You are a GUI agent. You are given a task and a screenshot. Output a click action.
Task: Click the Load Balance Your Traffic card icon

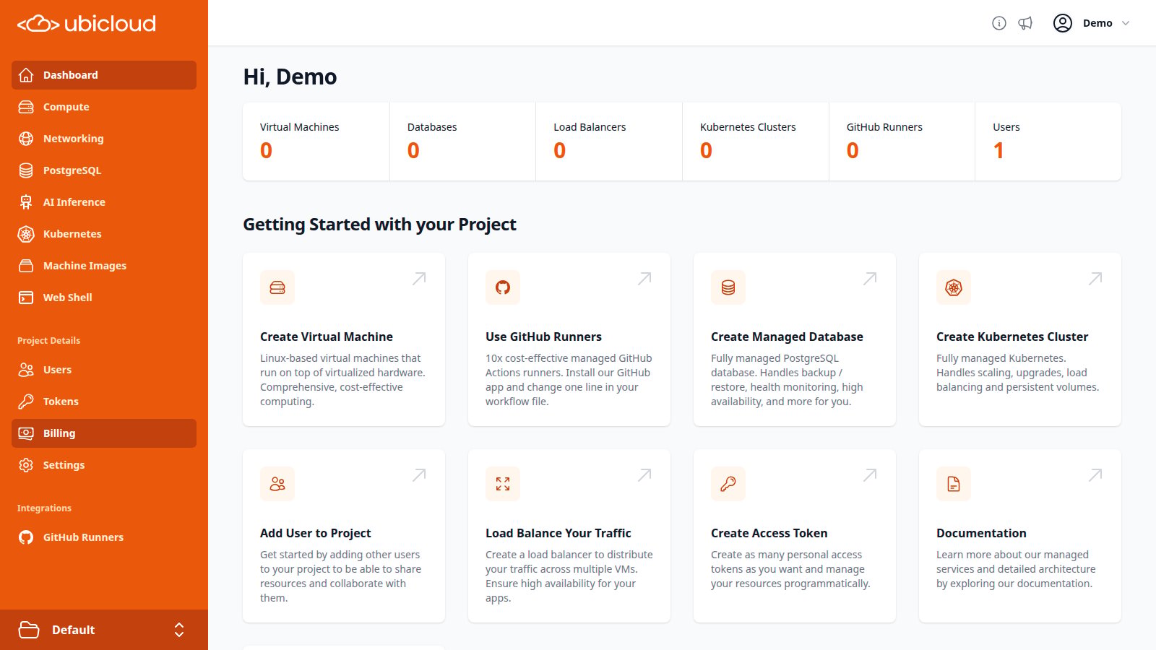point(503,484)
